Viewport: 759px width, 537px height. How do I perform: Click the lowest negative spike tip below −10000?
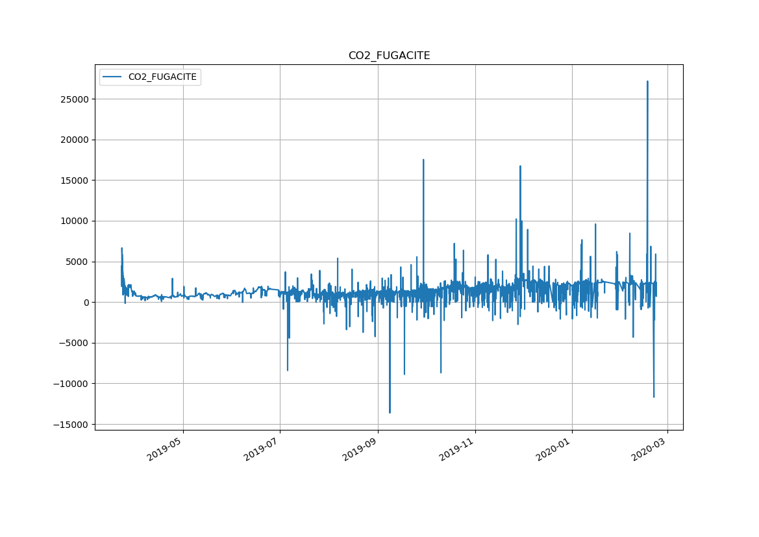pos(390,412)
